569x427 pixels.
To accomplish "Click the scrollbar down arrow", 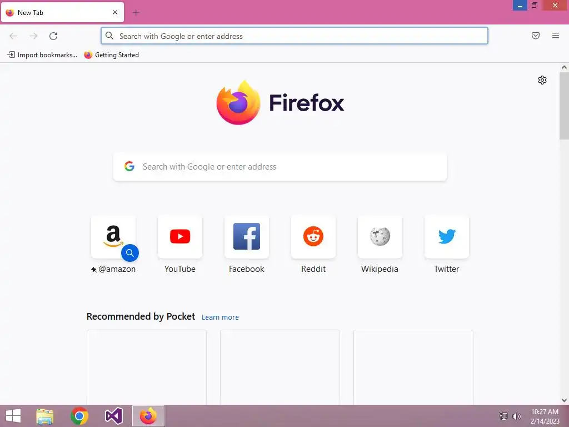I will pyautogui.click(x=564, y=400).
